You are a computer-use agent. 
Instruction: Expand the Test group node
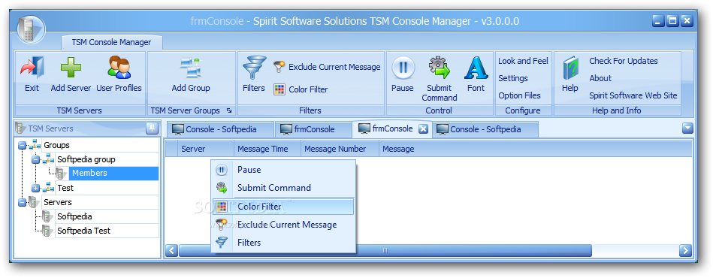point(35,188)
